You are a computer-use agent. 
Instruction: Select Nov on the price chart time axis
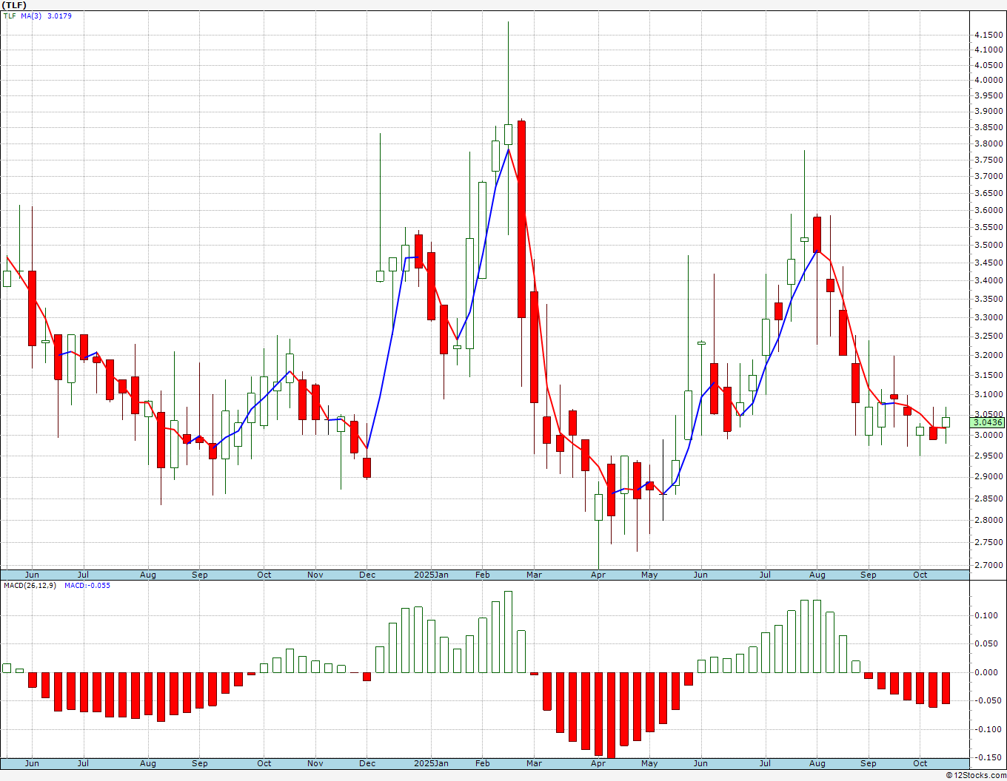tap(315, 575)
